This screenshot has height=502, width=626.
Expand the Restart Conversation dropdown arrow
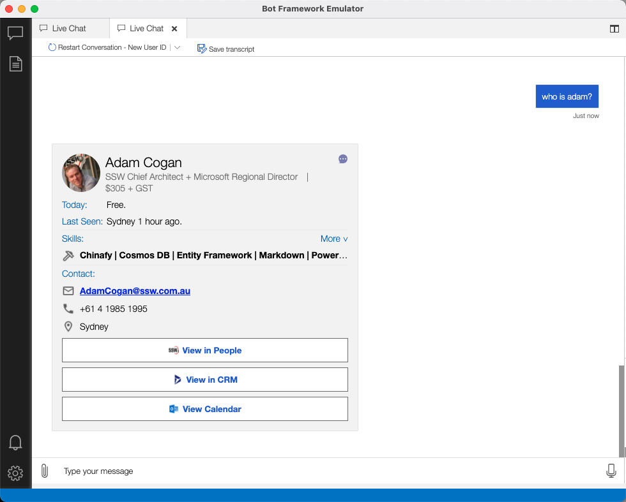[x=178, y=47]
